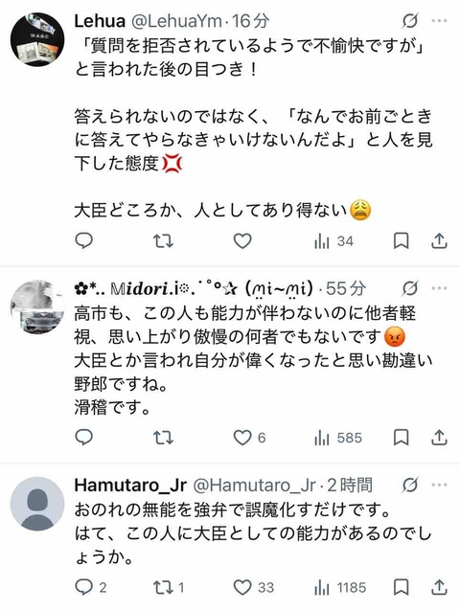View 585 views analytics
This screenshot has height=611, width=460.
click(338, 439)
